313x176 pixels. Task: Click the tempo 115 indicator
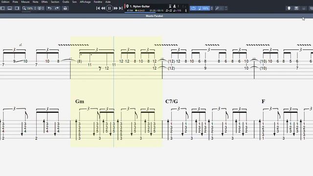coord(177,10)
